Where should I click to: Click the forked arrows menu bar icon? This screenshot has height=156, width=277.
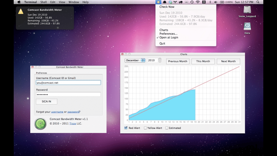point(175,2)
